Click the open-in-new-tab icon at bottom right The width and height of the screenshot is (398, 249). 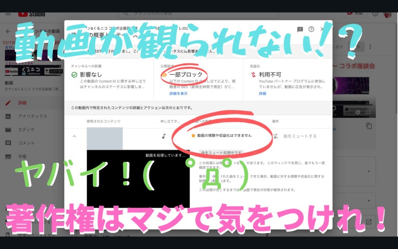tap(369, 222)
